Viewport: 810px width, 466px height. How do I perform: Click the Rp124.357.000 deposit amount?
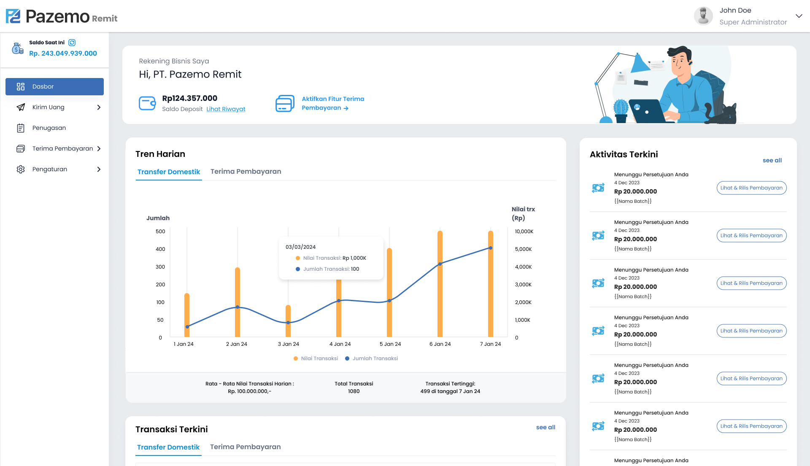(190, 98)
